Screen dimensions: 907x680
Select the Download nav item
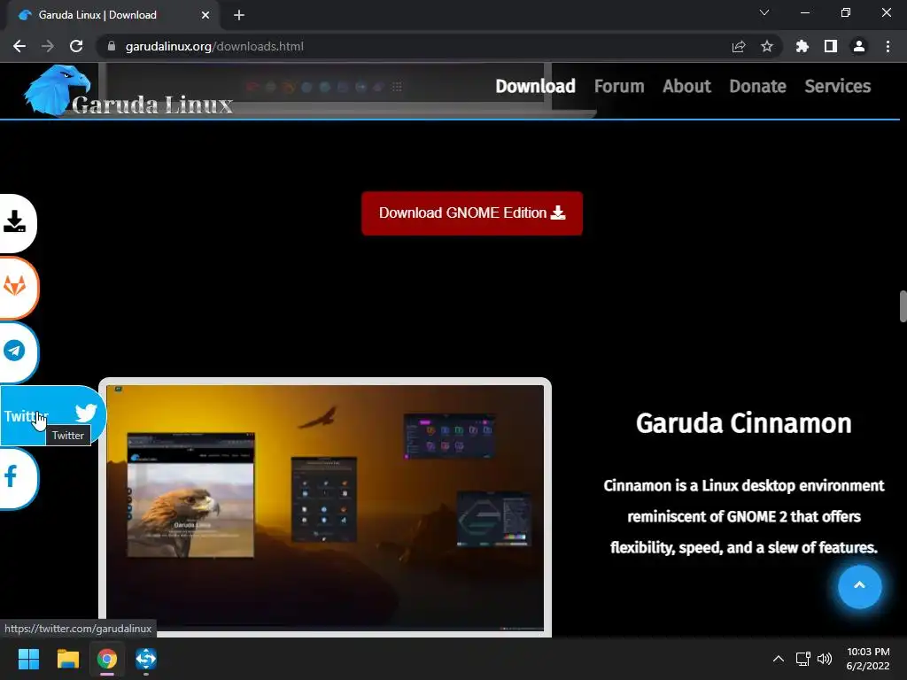click(x=536, y=86)
